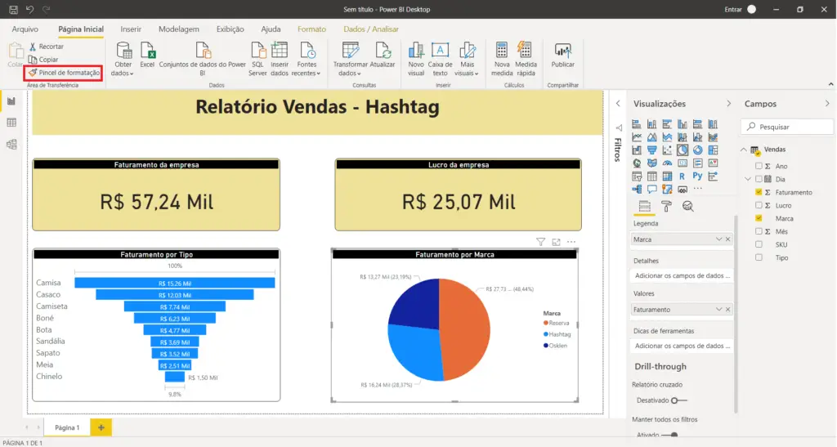
Task: Collapse the Vendas table tree
Action: (x=744, y=150)
